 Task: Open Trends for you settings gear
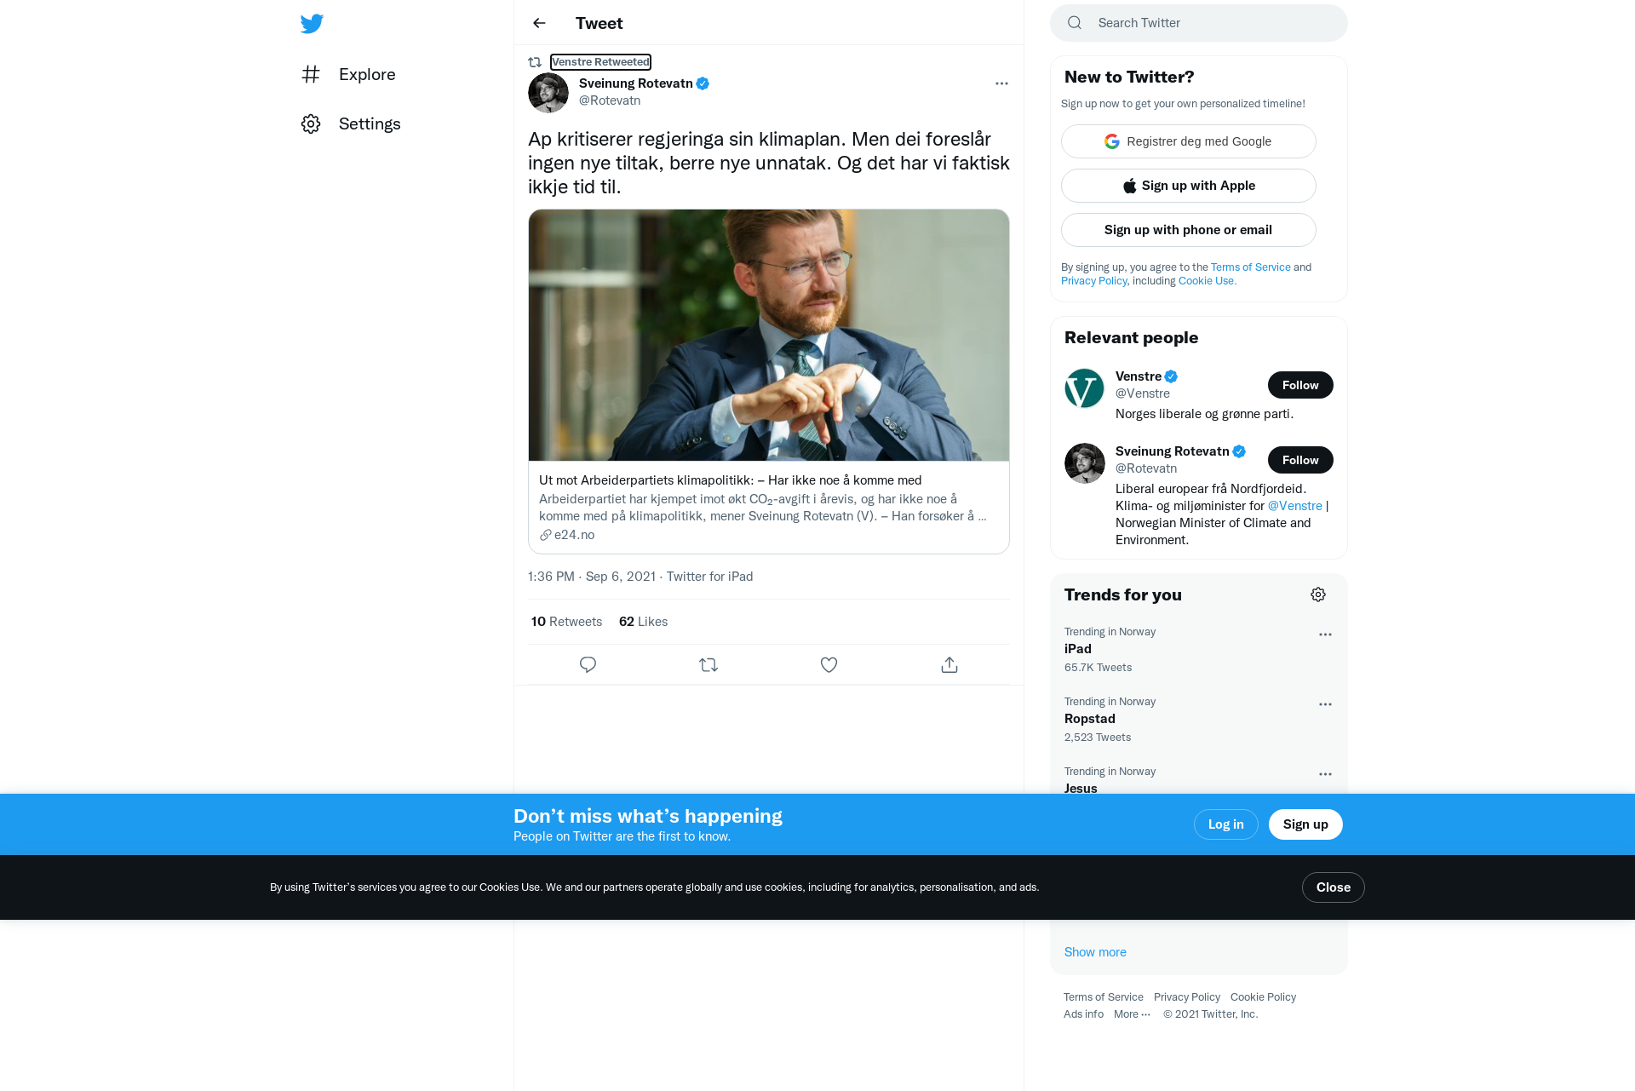click(x=1318, y=594)
